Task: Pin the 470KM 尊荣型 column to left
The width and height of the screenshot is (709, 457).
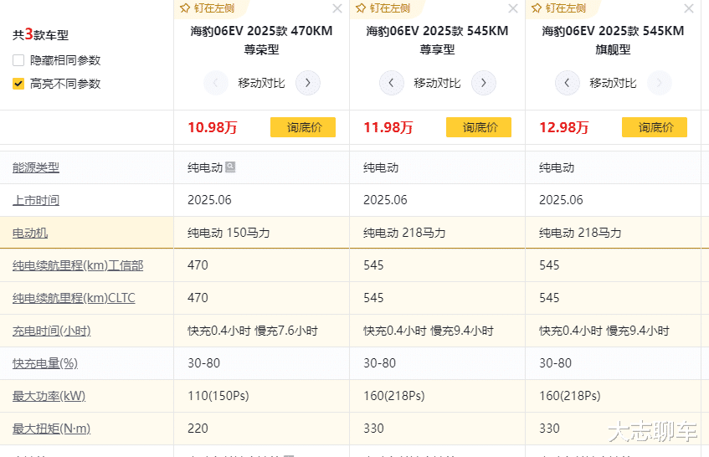Action: tap(207, 8)
